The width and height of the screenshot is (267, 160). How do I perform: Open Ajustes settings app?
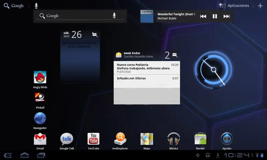coord(227,139)
